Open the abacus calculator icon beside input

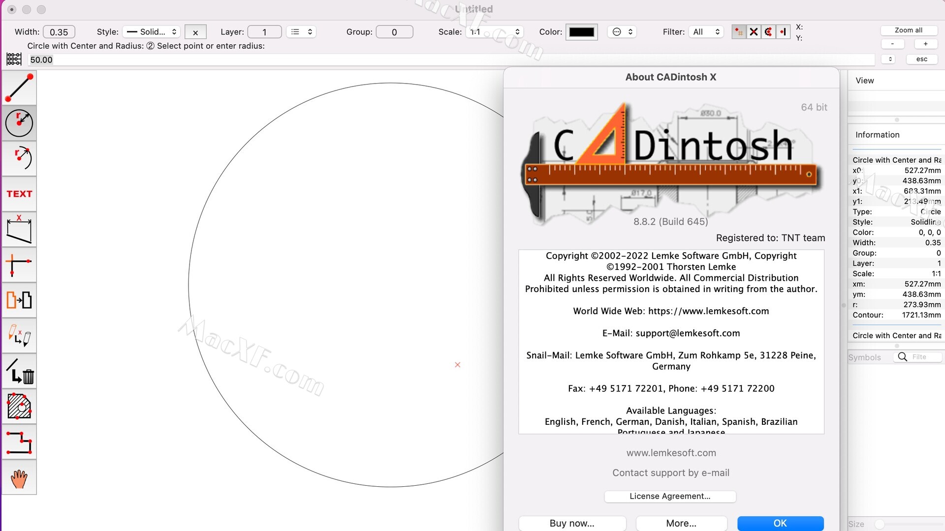pos(14,59)
